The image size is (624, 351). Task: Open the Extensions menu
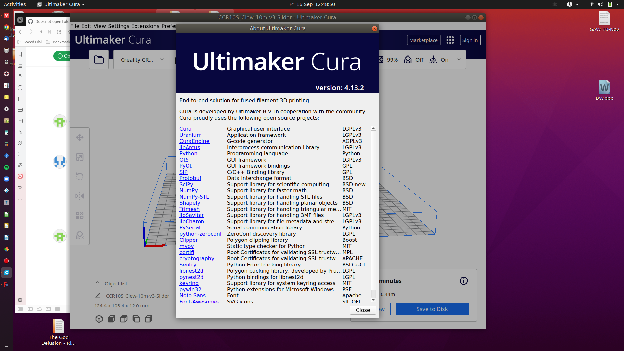(x=145, y=26)
